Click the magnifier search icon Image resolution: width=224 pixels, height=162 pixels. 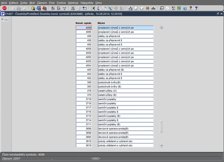[110, 8]
